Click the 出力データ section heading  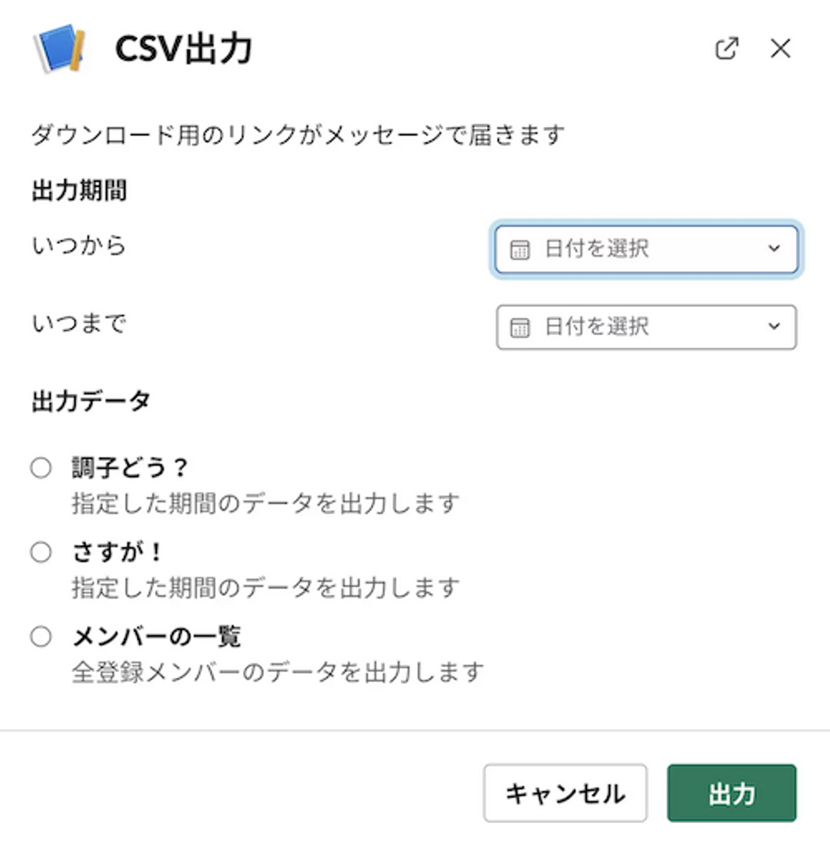91,402
